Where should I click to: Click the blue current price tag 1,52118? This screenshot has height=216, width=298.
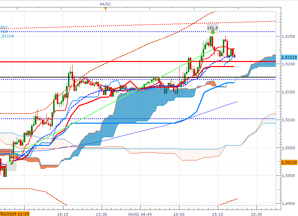(289, 57)
